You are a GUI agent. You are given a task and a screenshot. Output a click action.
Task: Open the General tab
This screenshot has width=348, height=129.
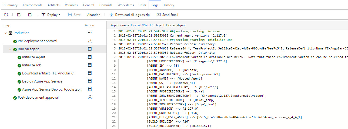click(x=89, y=5)
